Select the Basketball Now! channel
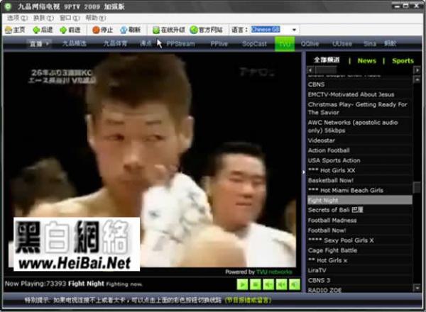The image size is (426, 312). tap(359, 180)
